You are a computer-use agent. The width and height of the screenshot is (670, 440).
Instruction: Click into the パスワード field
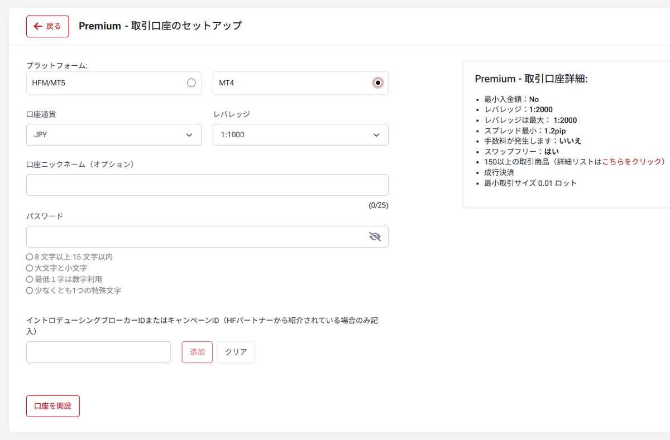tap(195, 237)
